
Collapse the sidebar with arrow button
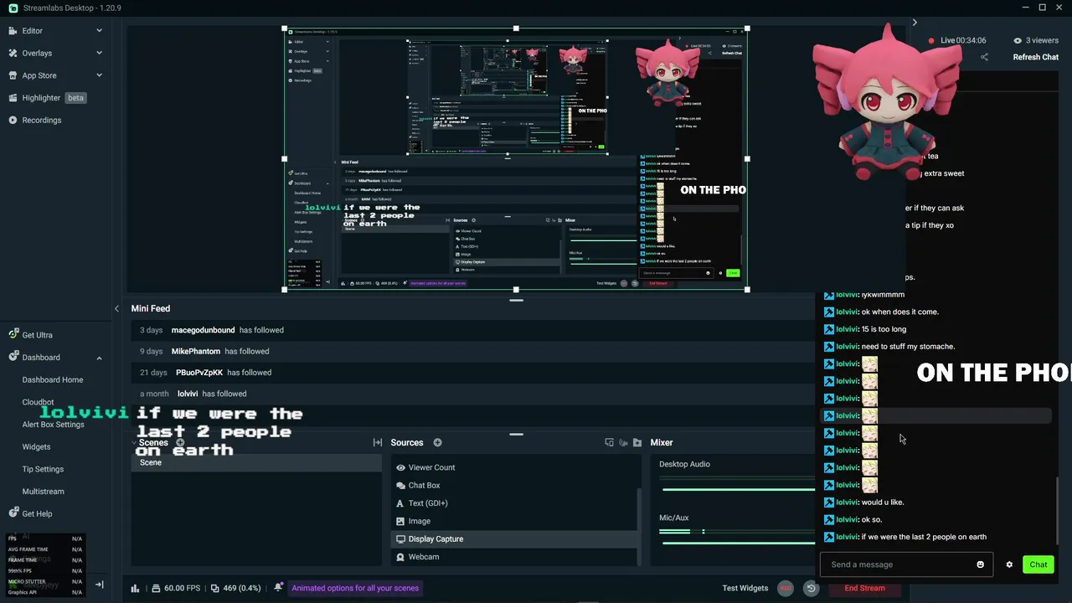[99, 585]
